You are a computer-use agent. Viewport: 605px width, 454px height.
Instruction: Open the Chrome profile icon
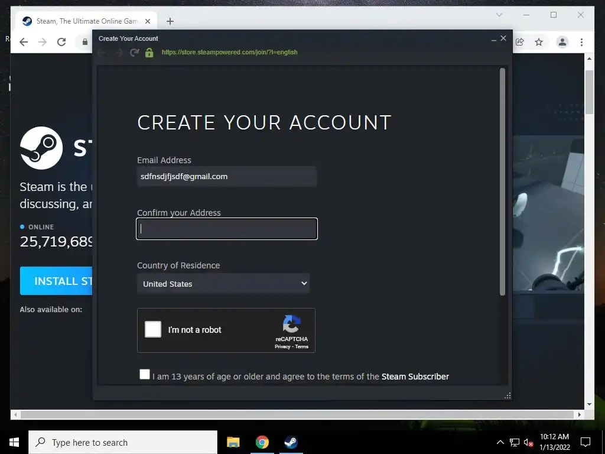pyautogui.click(x=562, y=42)
